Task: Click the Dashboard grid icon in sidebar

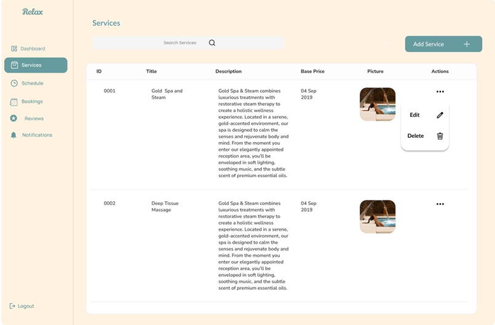Action: click(14, 49)
